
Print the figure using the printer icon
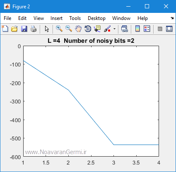34,29
